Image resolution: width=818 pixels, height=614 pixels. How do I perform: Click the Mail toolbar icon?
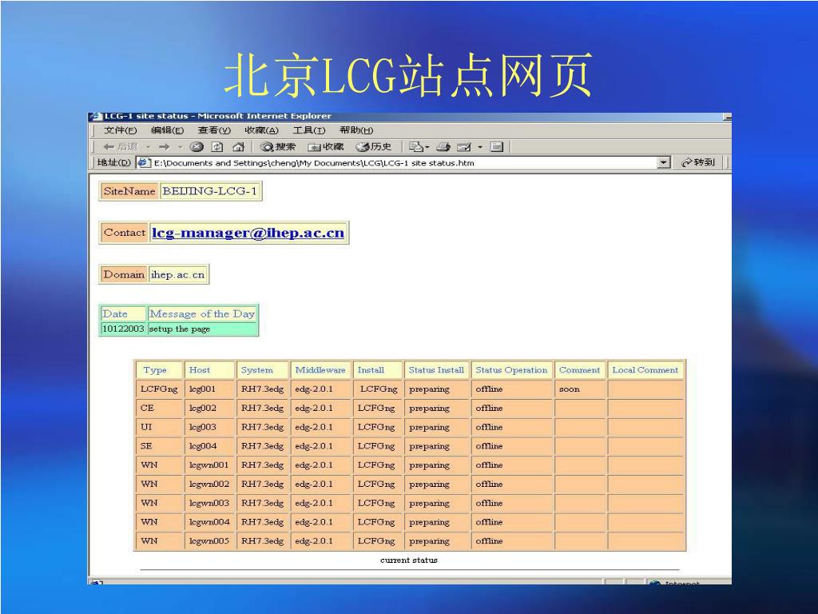(416, 147)
